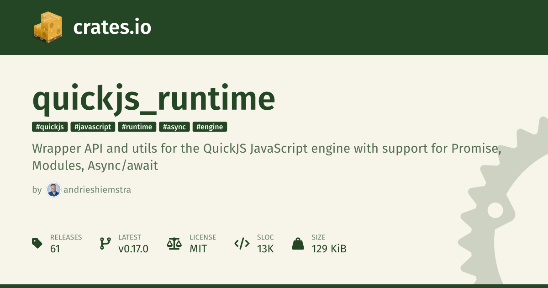Image resolution: width=548 pixels, height=288 pixels.
Task: Open the andrieshiemstra author name
Action: [97, 190]
